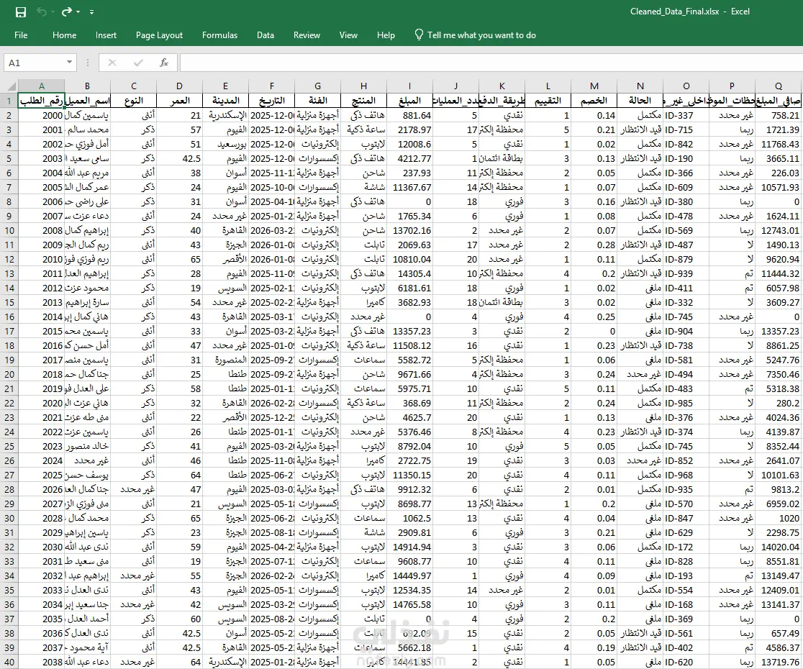The image size is (803, 669).
Task: Click the Insert Function fx icon
Action: pyautogui.click(x=164, y=63)
